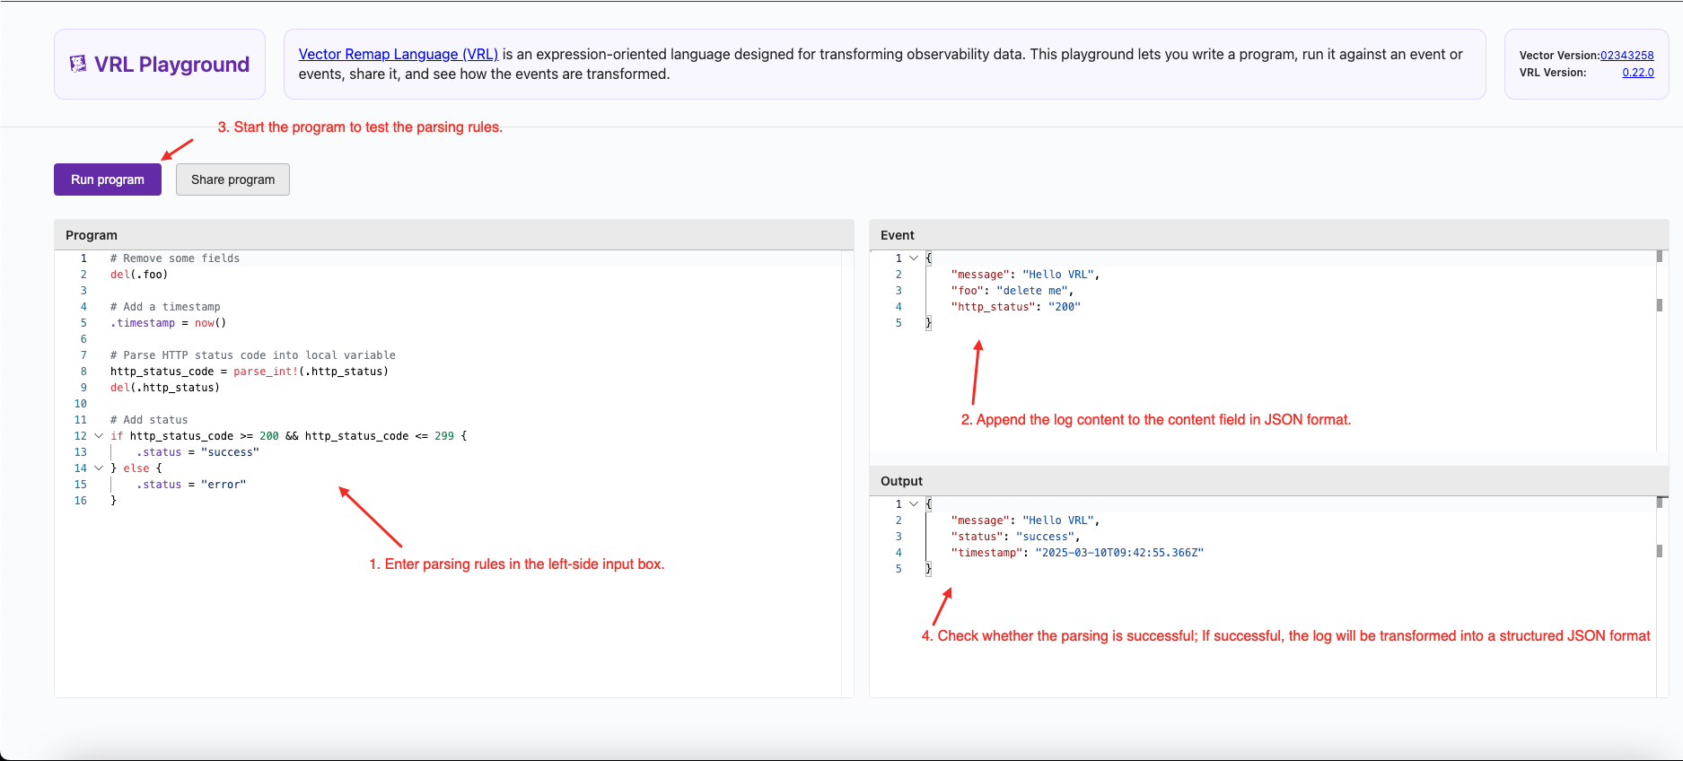Screen dimensions: 1683x761
Task: Click line number 16 in Program editor
Action: (x=81, y=501)
